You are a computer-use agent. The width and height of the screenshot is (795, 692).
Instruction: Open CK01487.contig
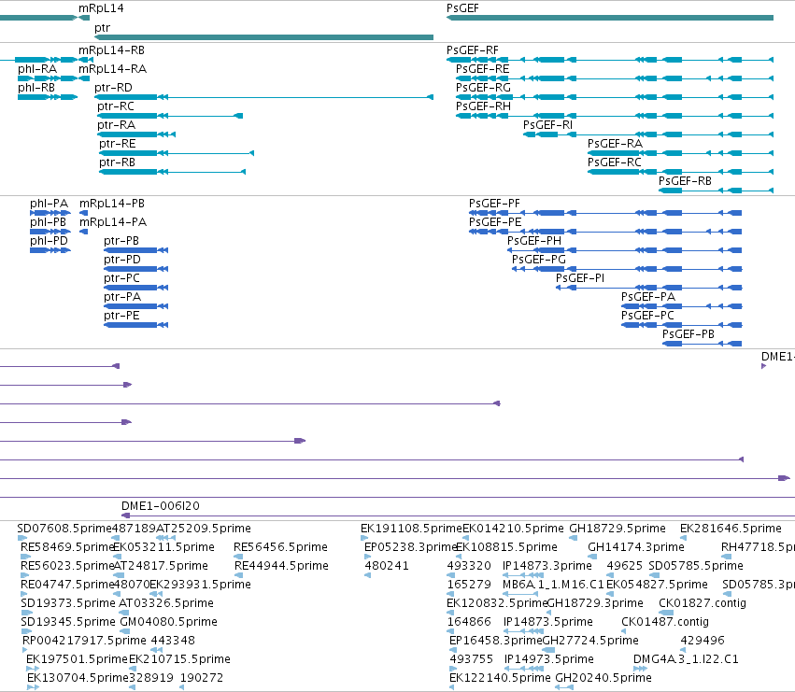coord(665,623)
